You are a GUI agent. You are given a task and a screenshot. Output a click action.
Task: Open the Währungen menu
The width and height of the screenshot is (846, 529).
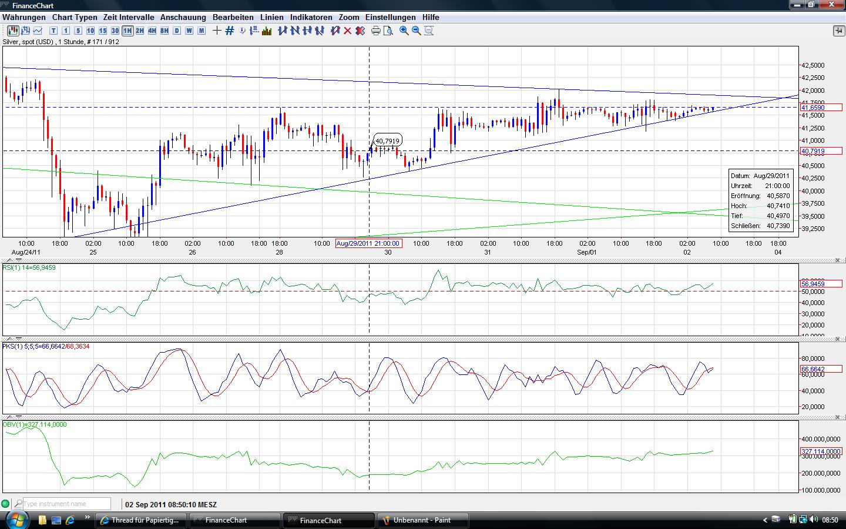point(24,17)
